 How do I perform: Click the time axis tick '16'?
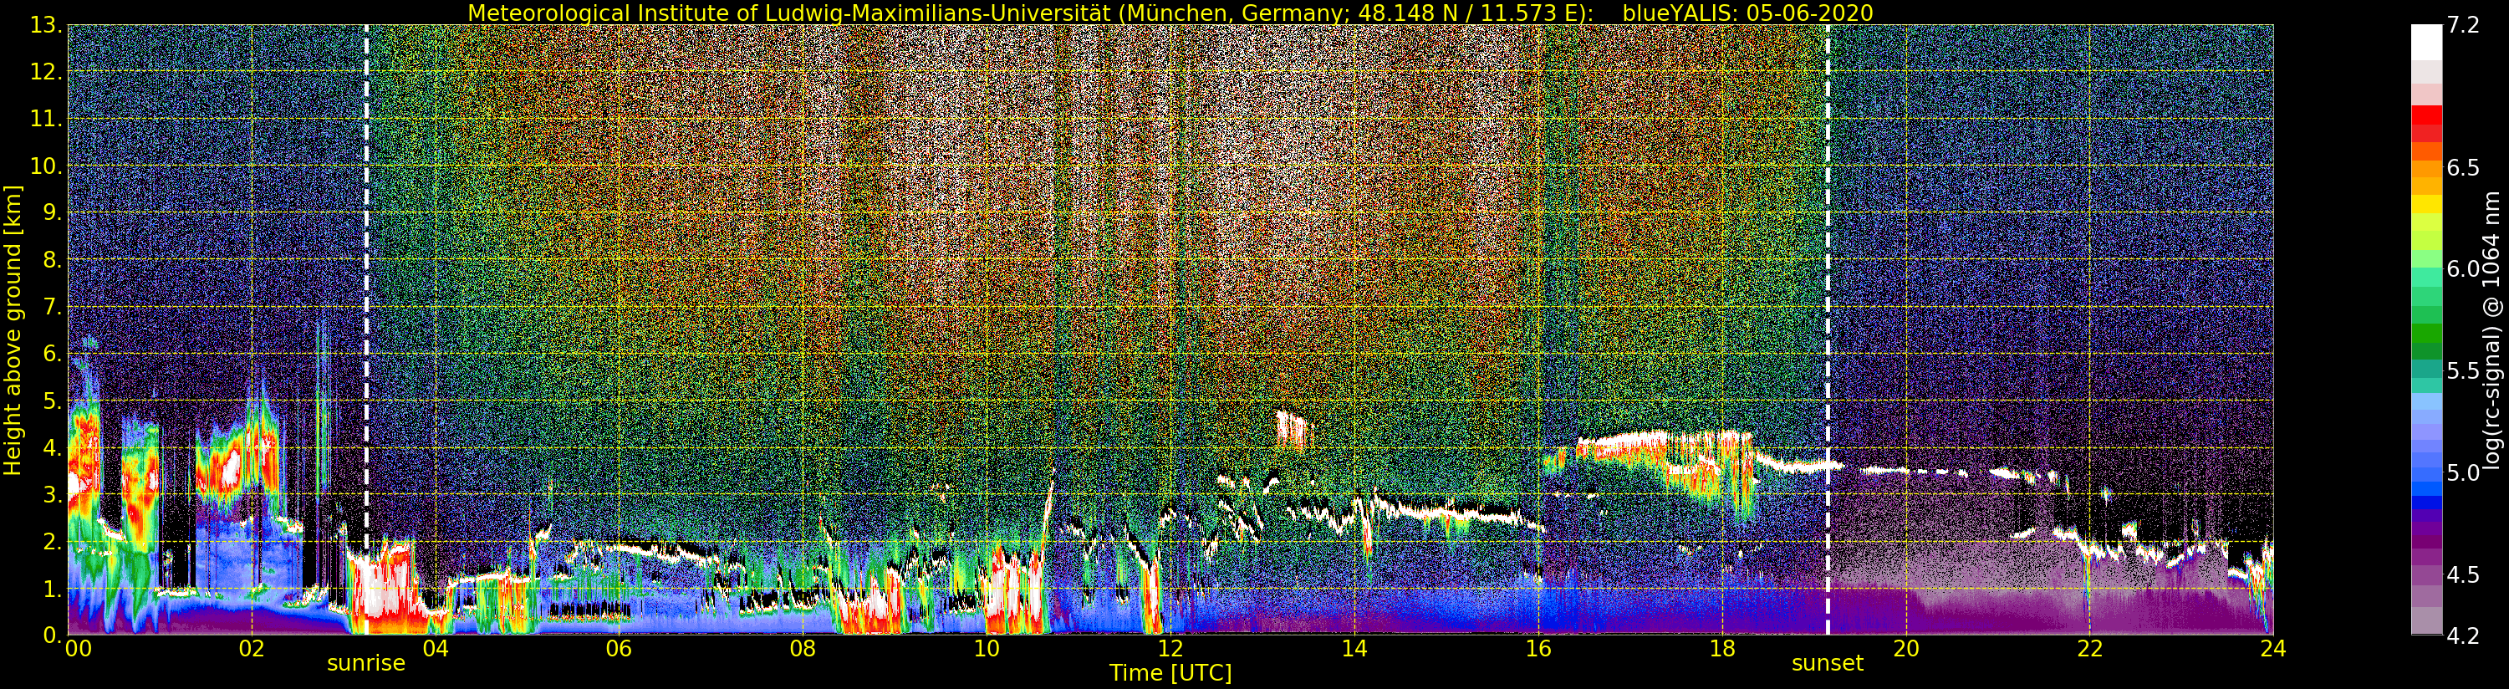pyautogui.click(x=1538, y=648)
